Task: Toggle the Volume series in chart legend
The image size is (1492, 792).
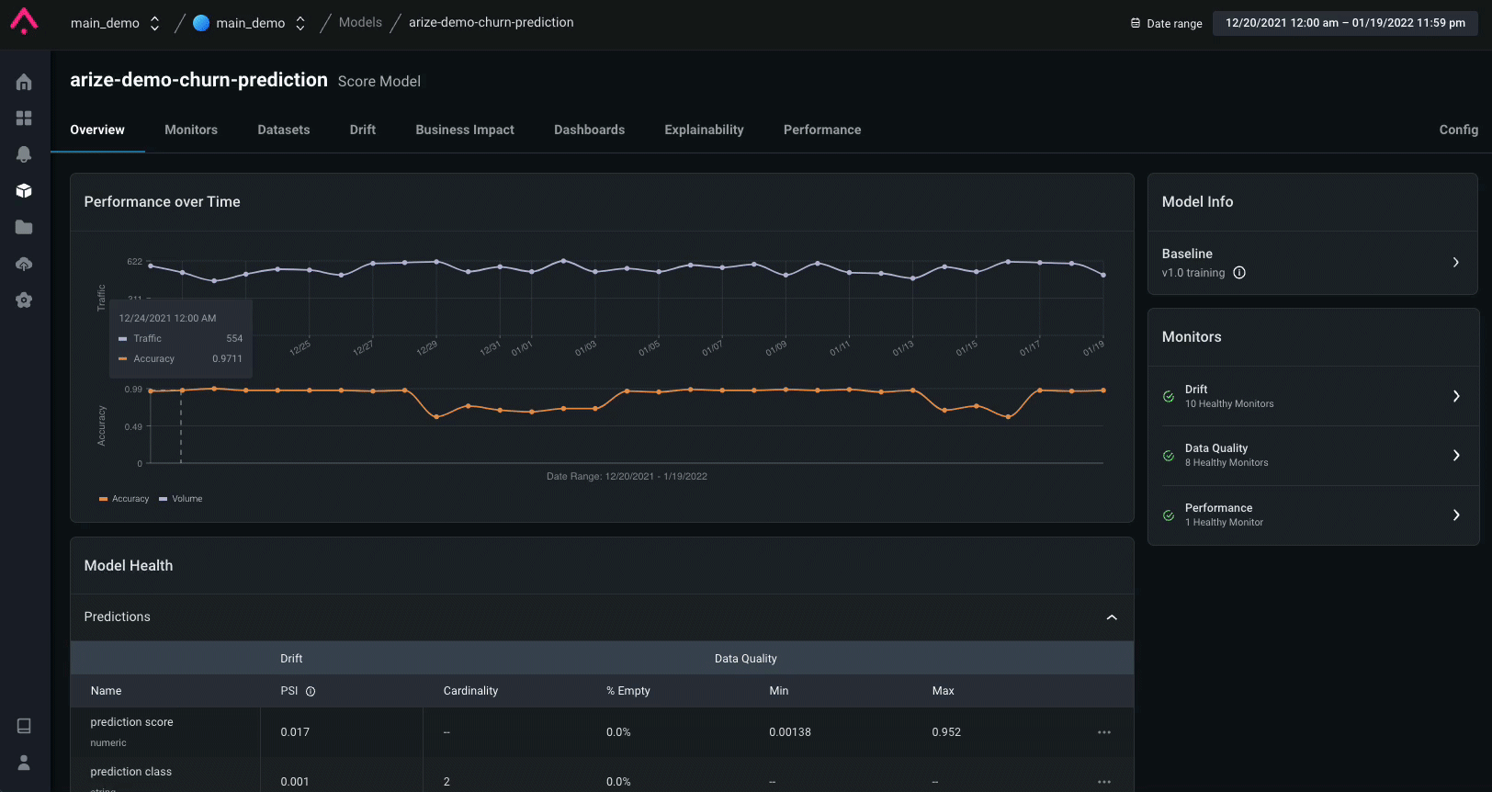Action: (181, 499)
